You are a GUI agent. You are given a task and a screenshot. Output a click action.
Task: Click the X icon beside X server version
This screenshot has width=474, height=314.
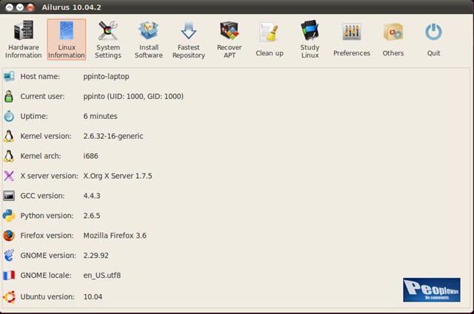pyautogui.click(x=9, y=176)
